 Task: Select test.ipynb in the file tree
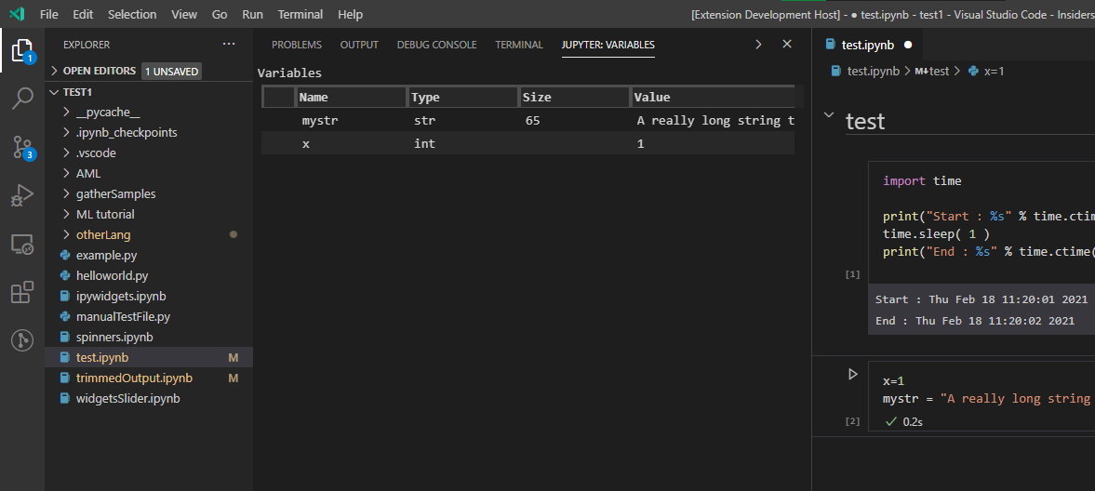[x=149, y=358]
